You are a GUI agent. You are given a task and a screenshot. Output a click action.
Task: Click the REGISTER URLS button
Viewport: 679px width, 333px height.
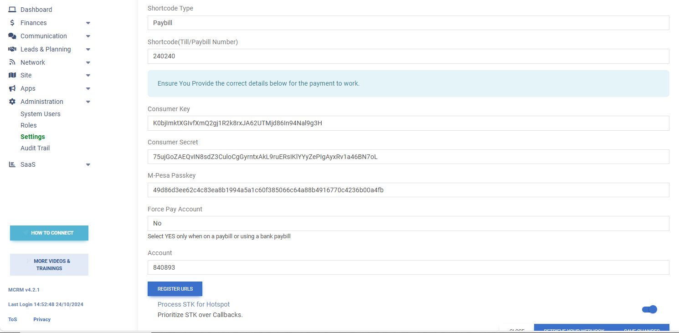(x=175, y=288)
